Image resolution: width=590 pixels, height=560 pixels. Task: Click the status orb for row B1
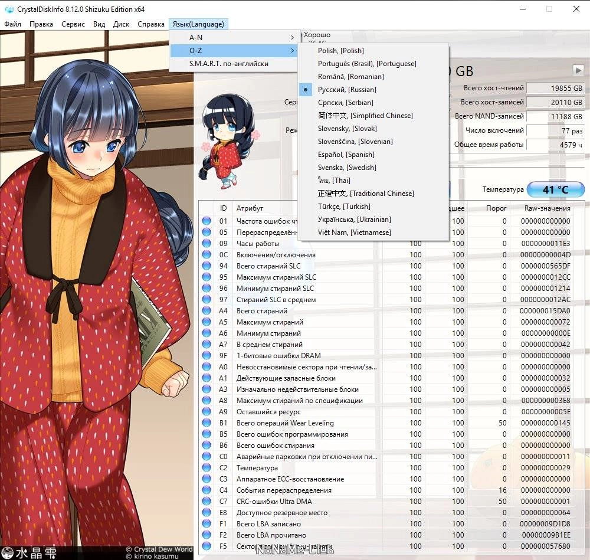(x=206, y=423)
